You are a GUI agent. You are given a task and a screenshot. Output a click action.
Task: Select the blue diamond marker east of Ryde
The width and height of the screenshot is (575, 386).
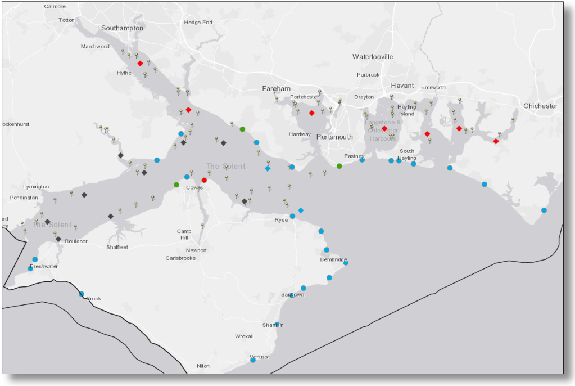(x=301, y=210)
